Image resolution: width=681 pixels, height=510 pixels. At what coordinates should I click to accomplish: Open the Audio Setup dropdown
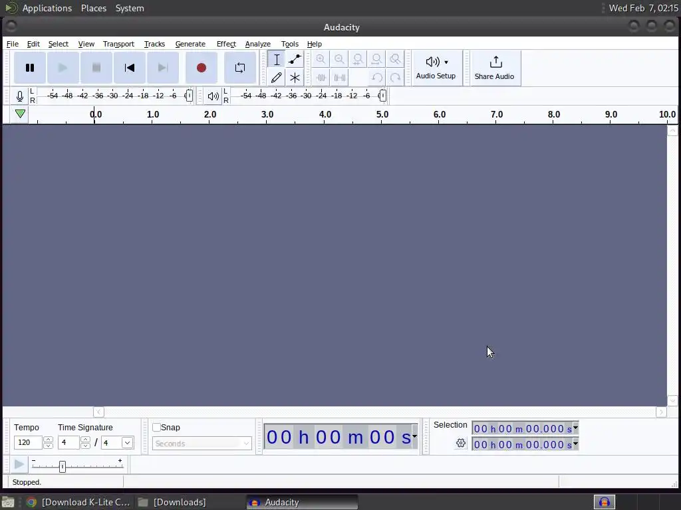point(436,68)
